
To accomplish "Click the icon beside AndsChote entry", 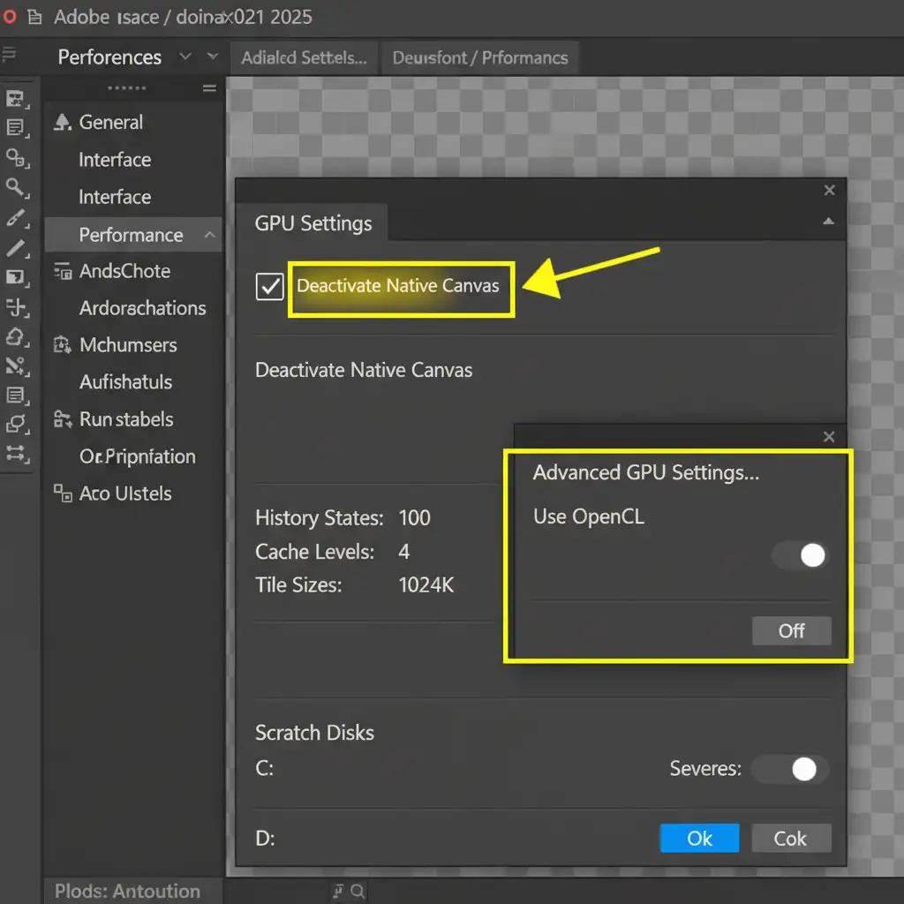I will point(63,272).
